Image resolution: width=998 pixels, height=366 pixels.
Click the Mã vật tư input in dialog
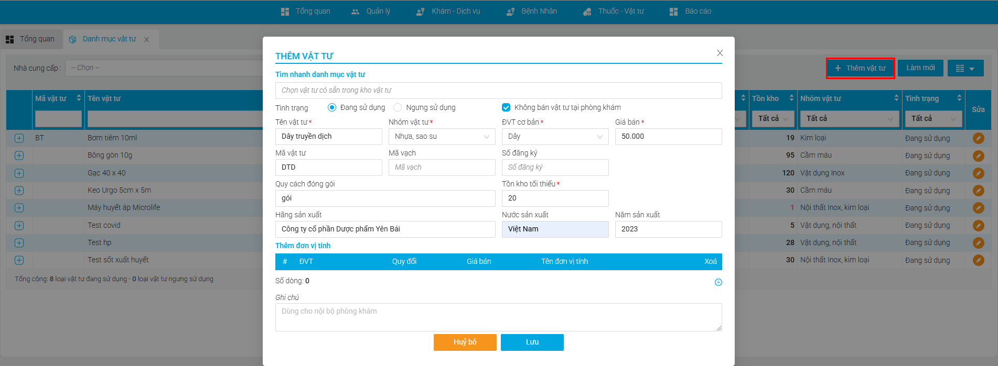(x=329, y=168)
